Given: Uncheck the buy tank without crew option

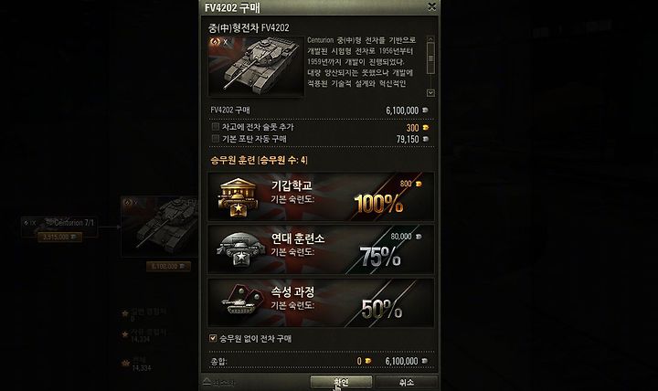Looking at the screenshot, I should (x=213, y=338).
